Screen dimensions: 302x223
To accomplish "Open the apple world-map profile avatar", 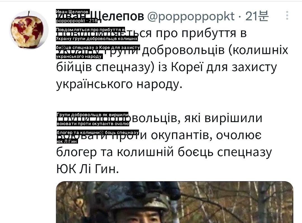I will 29,30.
